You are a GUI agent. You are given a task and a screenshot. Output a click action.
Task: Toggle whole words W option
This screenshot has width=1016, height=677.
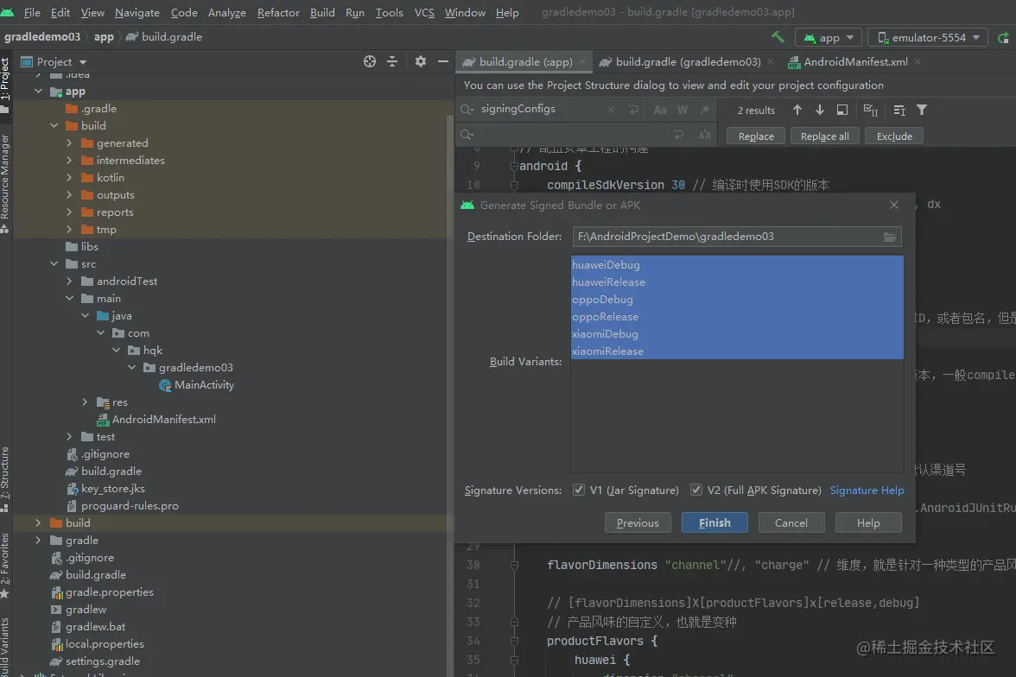click(683, 111)
